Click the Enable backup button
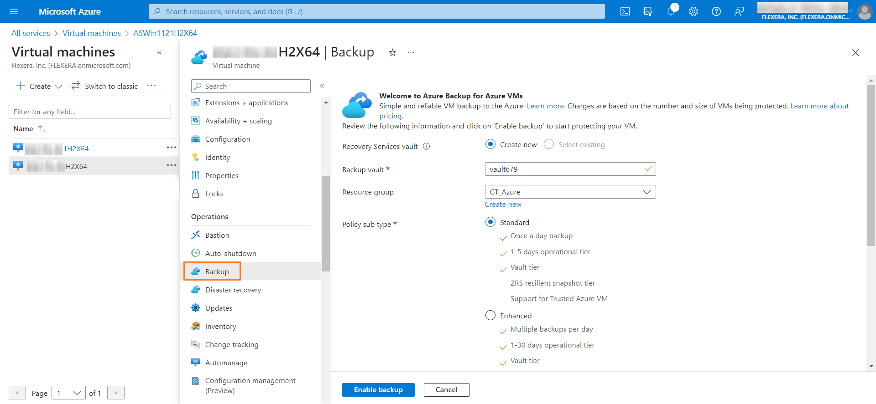Image resolution: width=876 pixels, height=404 pixels. 378,390
